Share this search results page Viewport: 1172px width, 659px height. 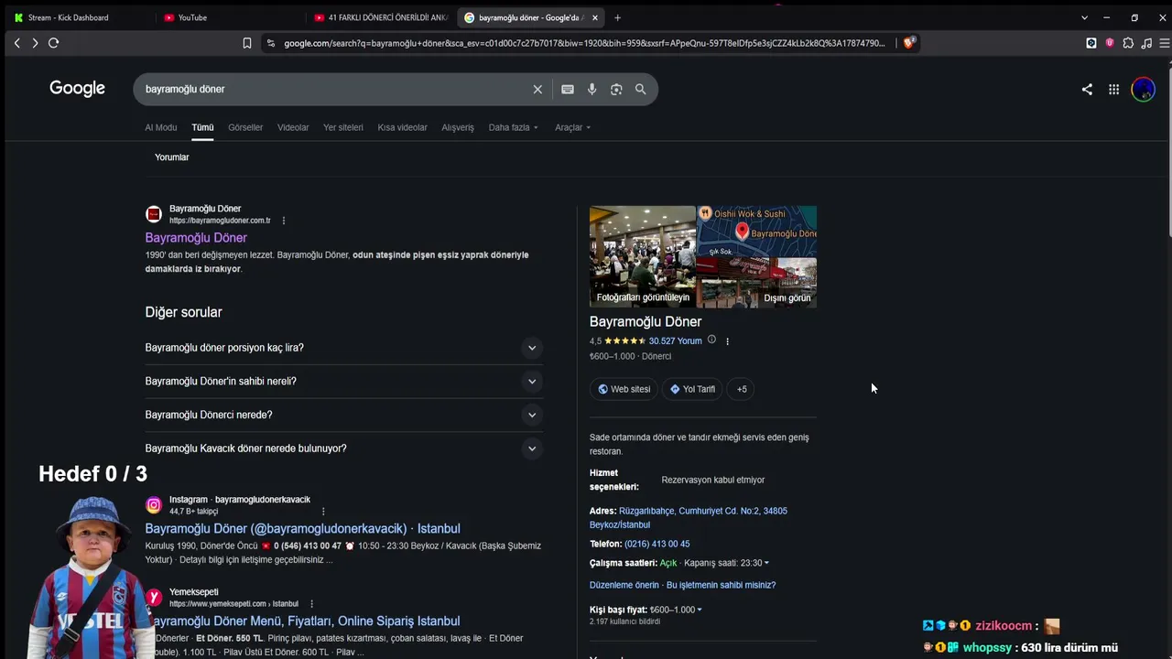pos(1087,89)
